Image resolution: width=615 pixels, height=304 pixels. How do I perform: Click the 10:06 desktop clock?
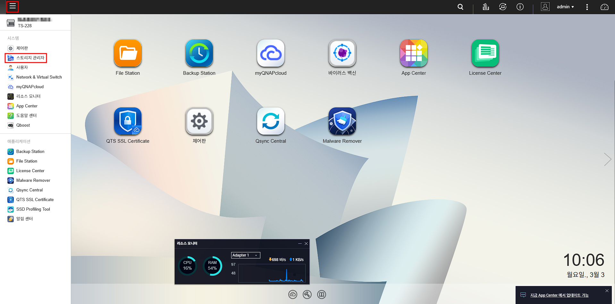[x=584, y=260]
